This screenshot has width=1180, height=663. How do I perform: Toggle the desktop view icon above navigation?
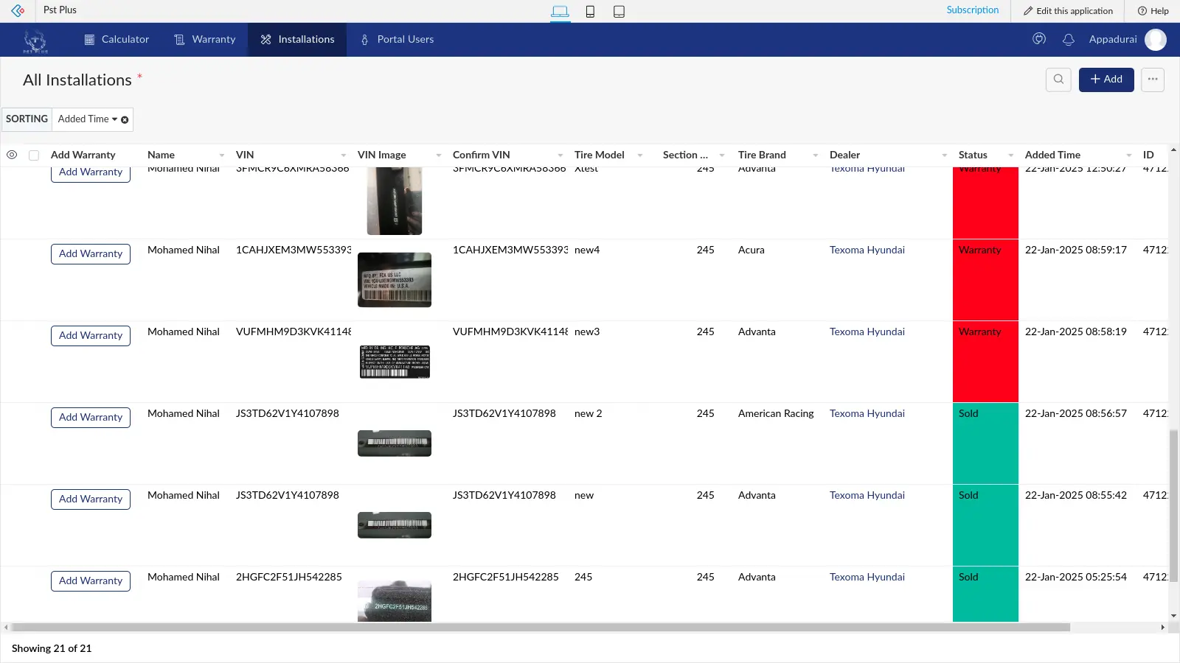coord(560,11)
